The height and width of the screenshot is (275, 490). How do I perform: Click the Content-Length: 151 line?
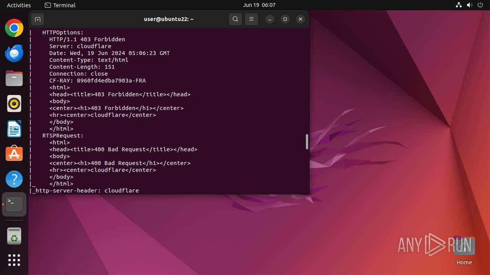[x=82, y=67]
